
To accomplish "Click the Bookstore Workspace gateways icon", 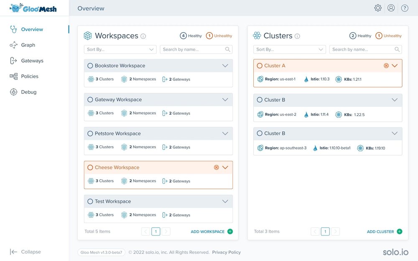I will click(x=165, y=79).
